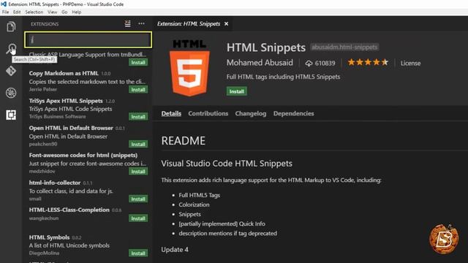
Task: Click the five-star rating of HTML Snippets
Action: [368, 62]
